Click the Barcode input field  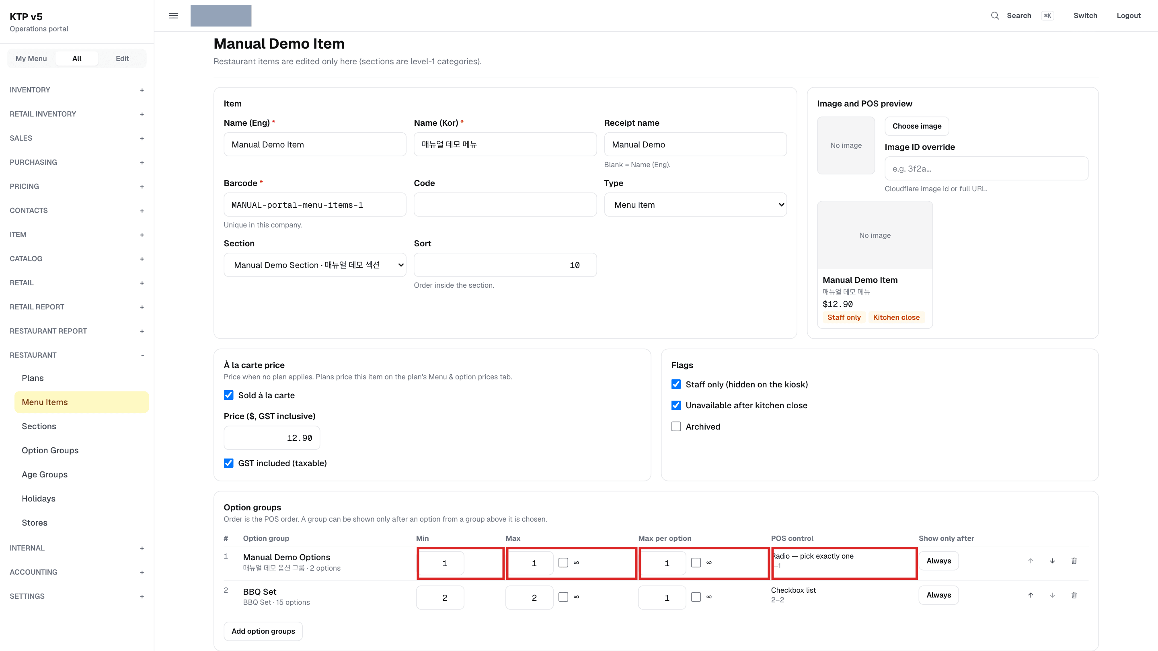point(315,205)
